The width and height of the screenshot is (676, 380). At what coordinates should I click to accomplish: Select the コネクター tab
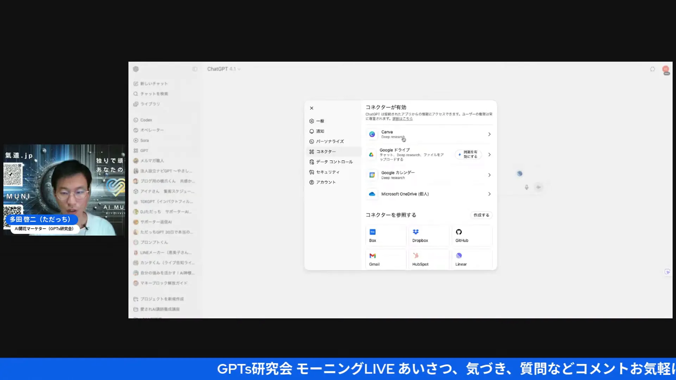pyautogui.click(x=333, y=152)
